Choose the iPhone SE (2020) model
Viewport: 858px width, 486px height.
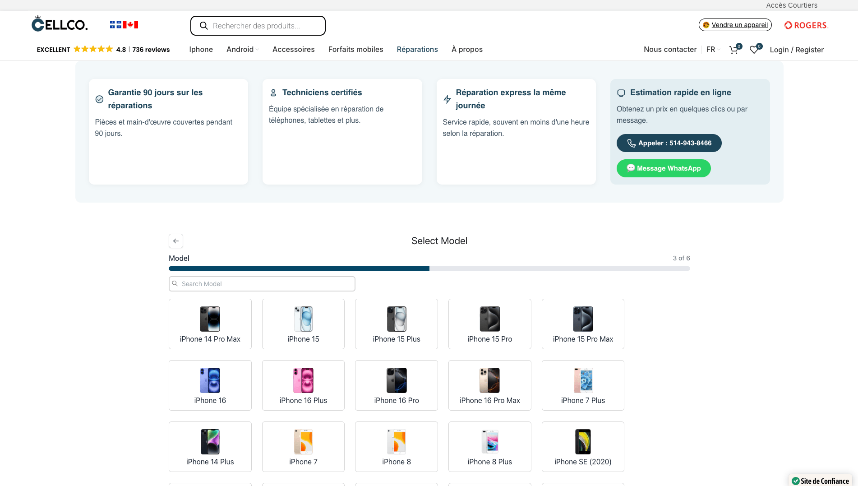click(x=583, y=447)
